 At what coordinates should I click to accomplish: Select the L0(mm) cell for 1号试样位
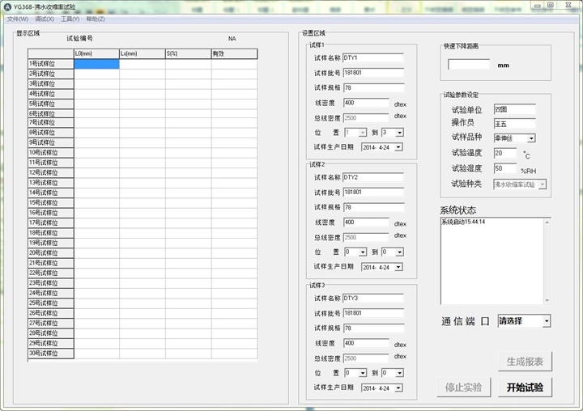(x=96, y=64)
